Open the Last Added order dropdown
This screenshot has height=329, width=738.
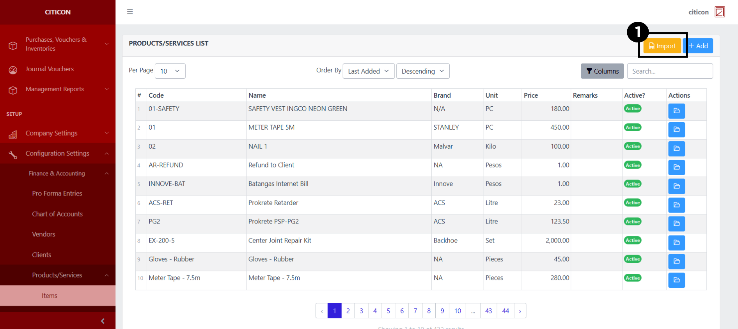pos(369,71)
